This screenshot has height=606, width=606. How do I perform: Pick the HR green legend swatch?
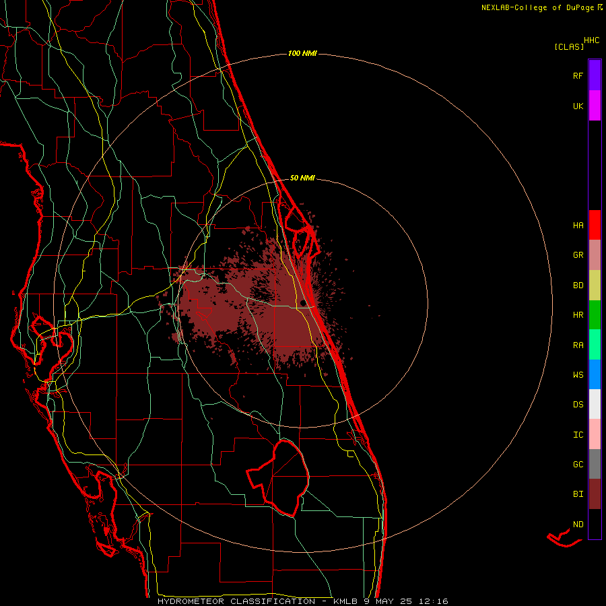[595, 314]
